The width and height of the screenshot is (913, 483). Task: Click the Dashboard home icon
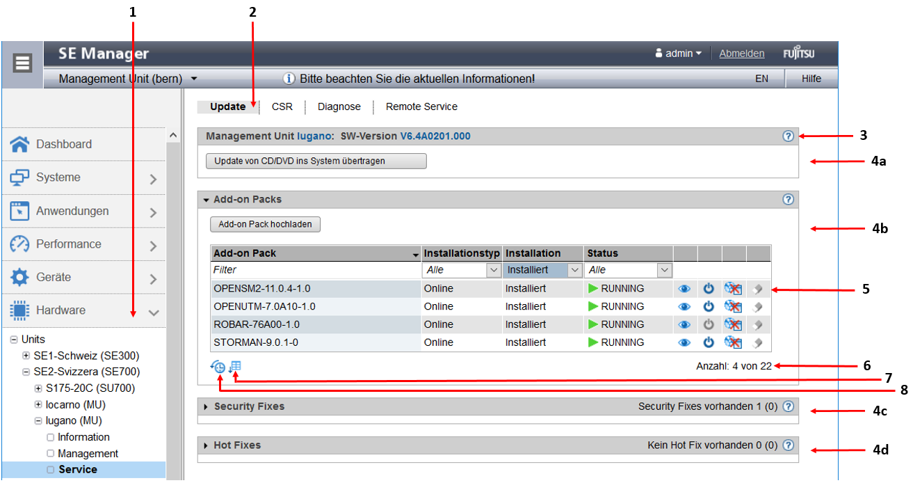(x=19, y=144)
